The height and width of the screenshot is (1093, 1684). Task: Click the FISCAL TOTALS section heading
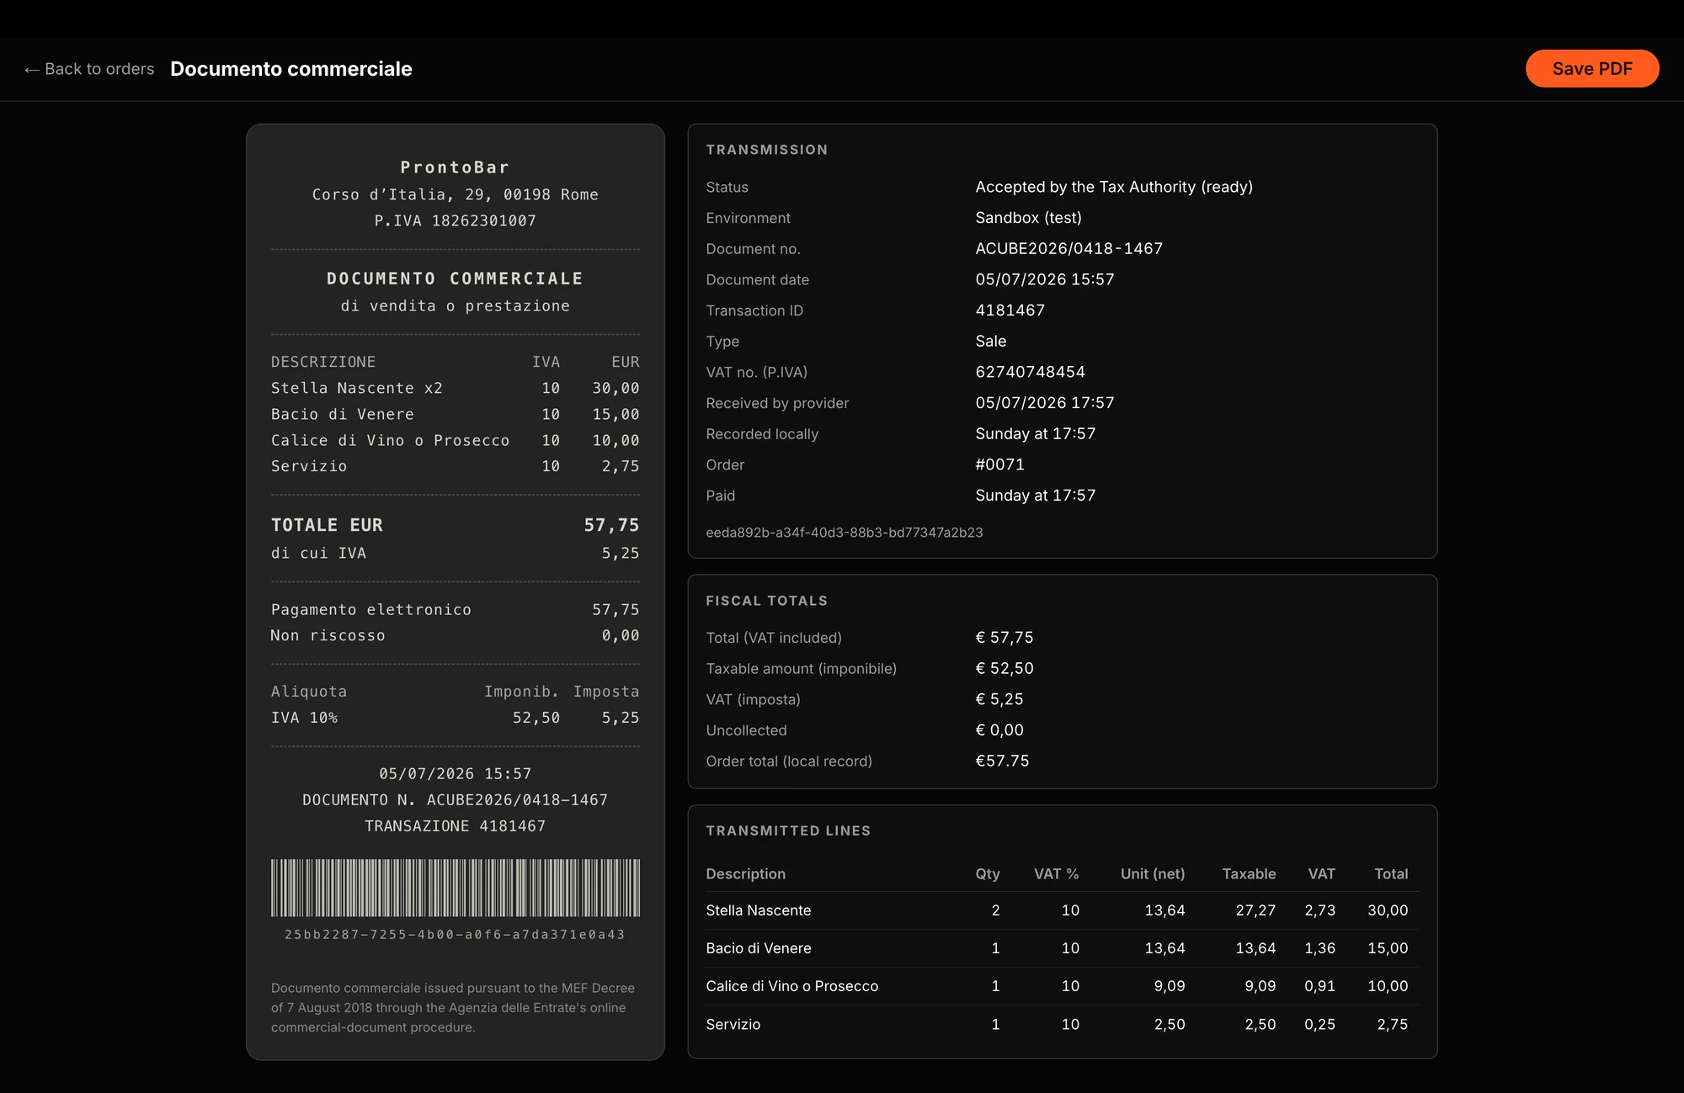pos(766,601)
